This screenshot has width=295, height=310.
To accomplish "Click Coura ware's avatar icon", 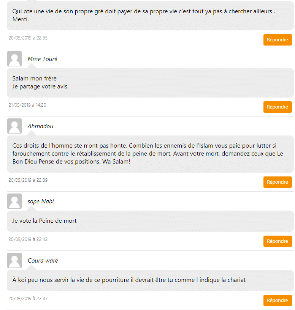I will click(x=14, y=260).
